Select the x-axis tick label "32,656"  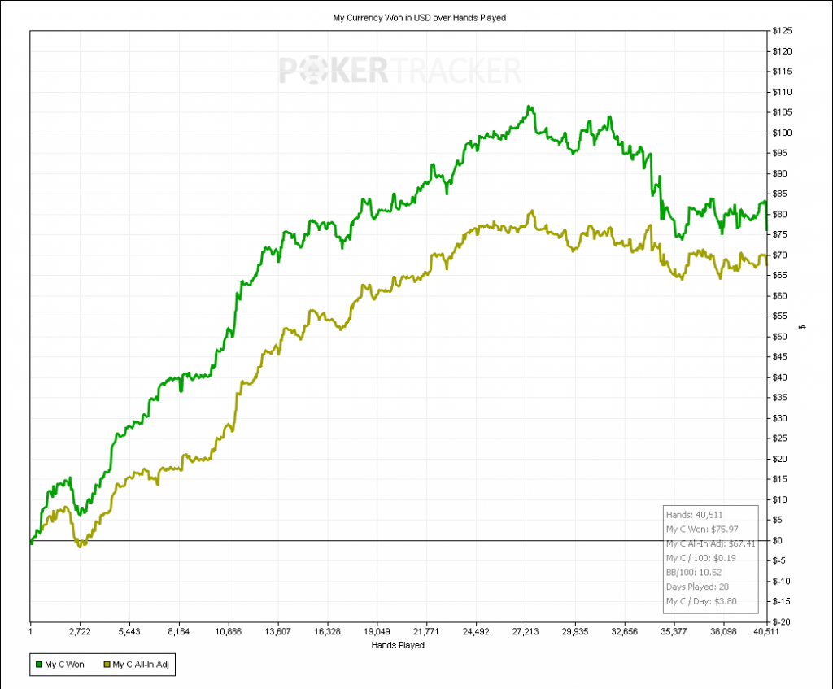pyautogui.click(x=624, y=631)
